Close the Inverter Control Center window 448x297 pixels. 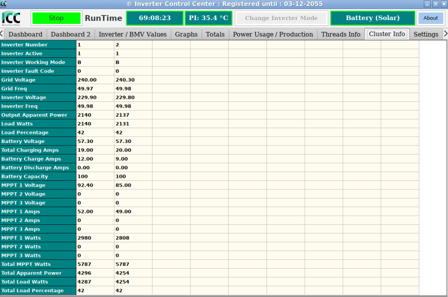(443, 4)
